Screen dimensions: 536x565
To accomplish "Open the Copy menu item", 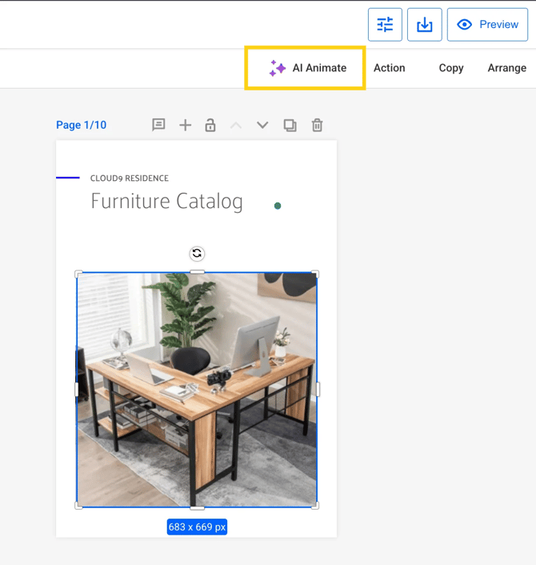I will point(451,68).
